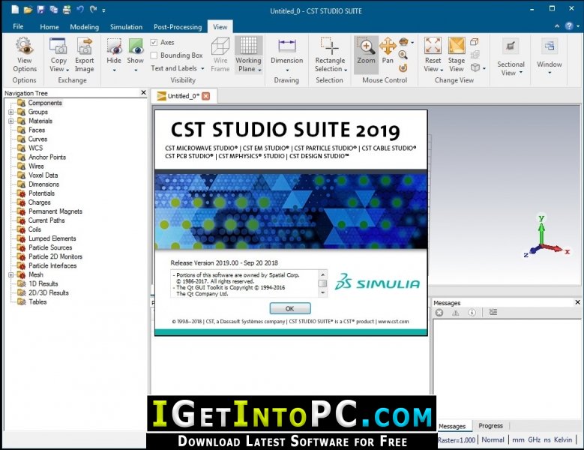This screenshot has width=584, height=450.
Task: Click OK in the splash dialog
Action: point(290,308)
